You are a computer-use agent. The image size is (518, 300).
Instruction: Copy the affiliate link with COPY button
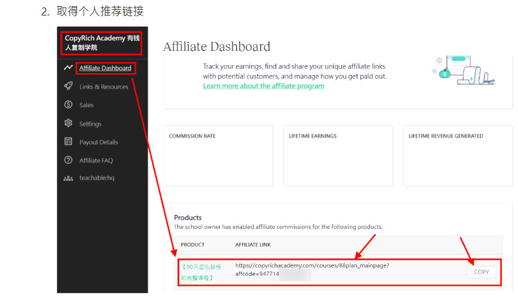tap(481, 272)
